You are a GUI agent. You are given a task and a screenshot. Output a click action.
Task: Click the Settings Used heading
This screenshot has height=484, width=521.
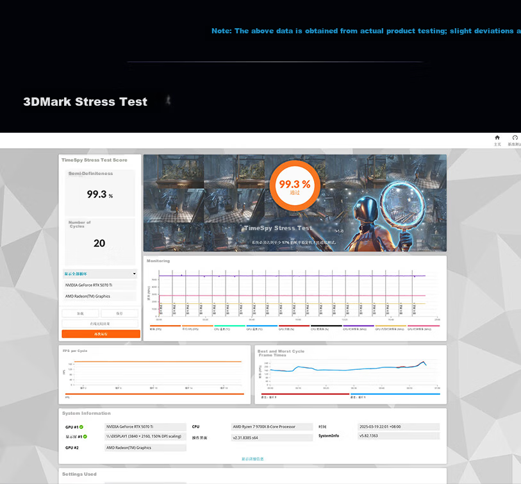pyautogui.click(x=79, y=474)
